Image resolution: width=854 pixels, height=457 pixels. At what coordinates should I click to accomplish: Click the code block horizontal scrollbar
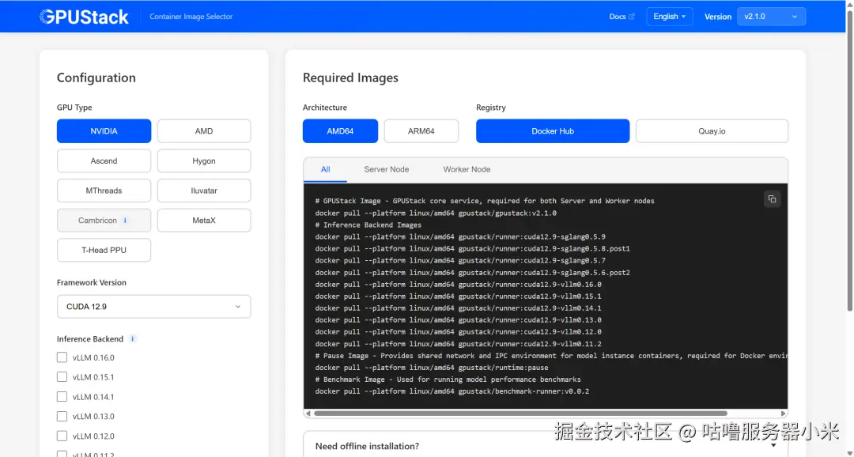(520, 414)
